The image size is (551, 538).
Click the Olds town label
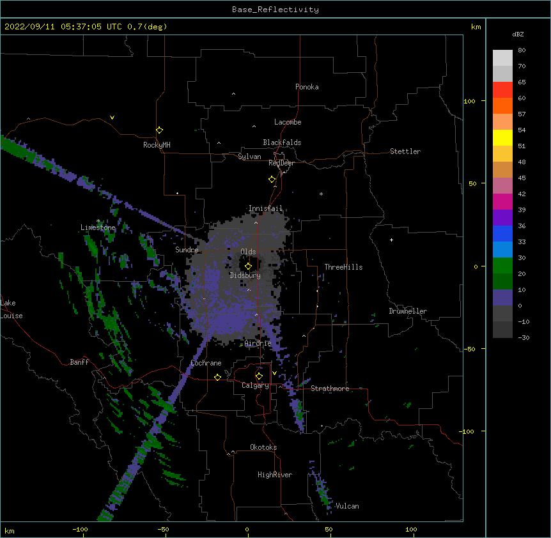pyautogui.click(x=248, y=252)
